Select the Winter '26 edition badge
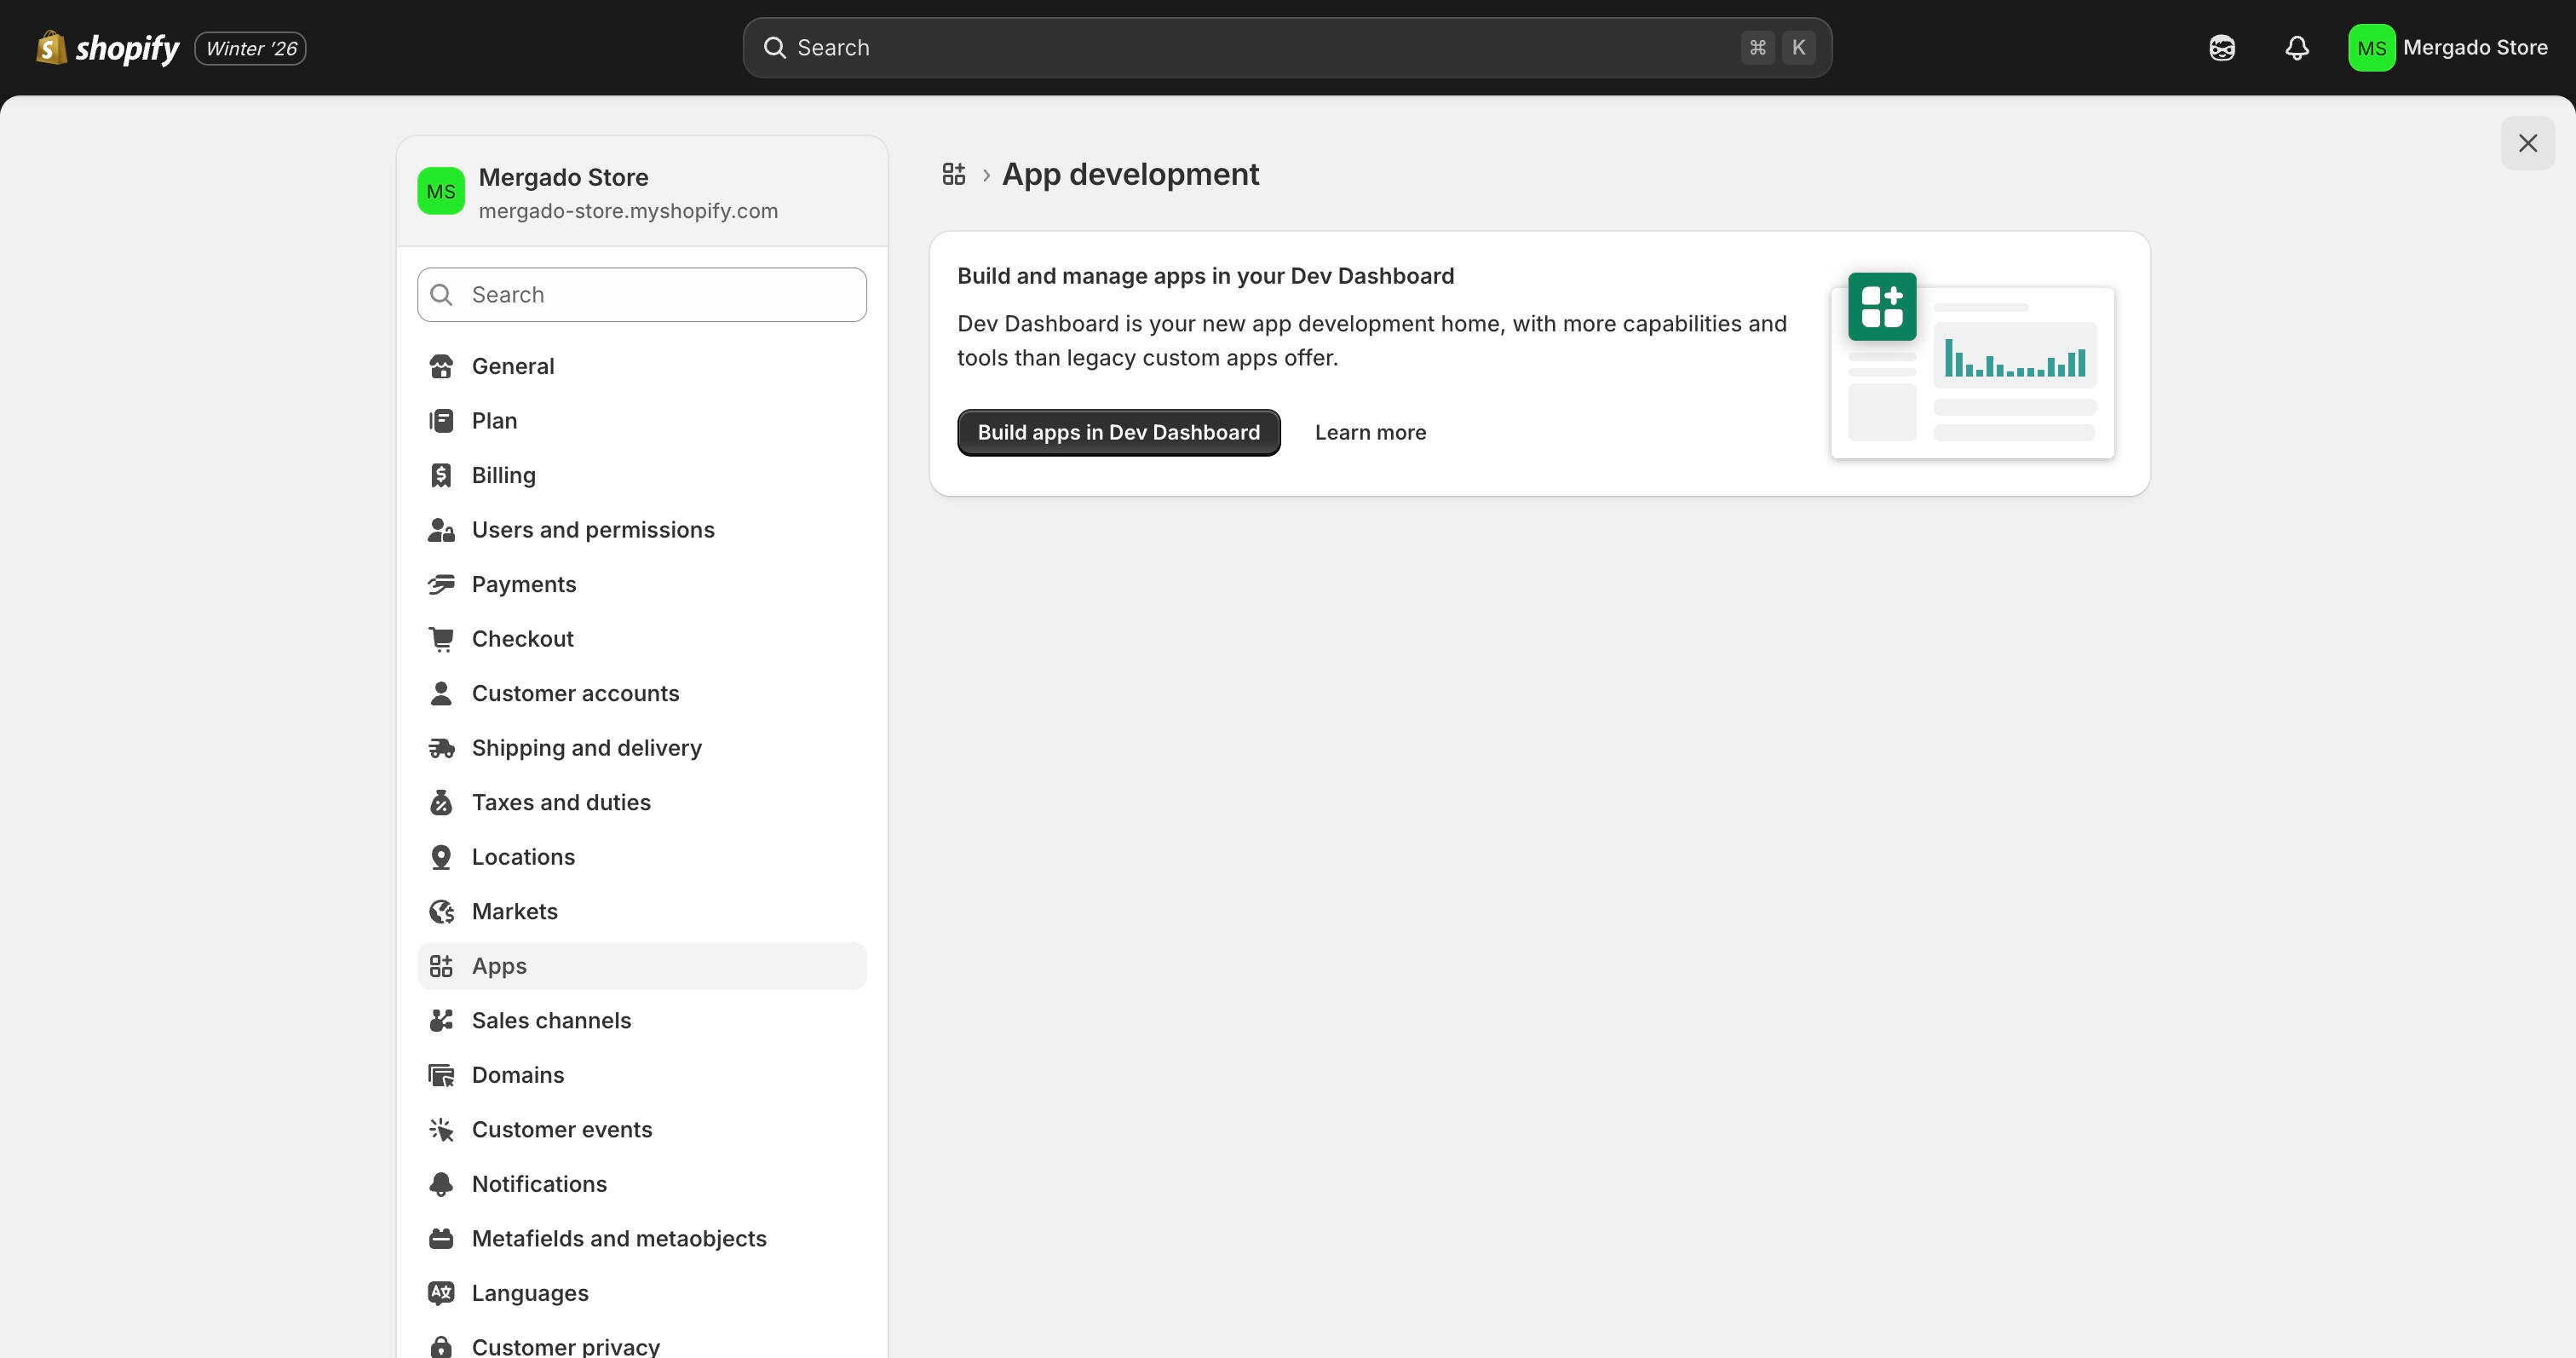This screenshot has width=2576, height=1358. click(x=250, y=48)
